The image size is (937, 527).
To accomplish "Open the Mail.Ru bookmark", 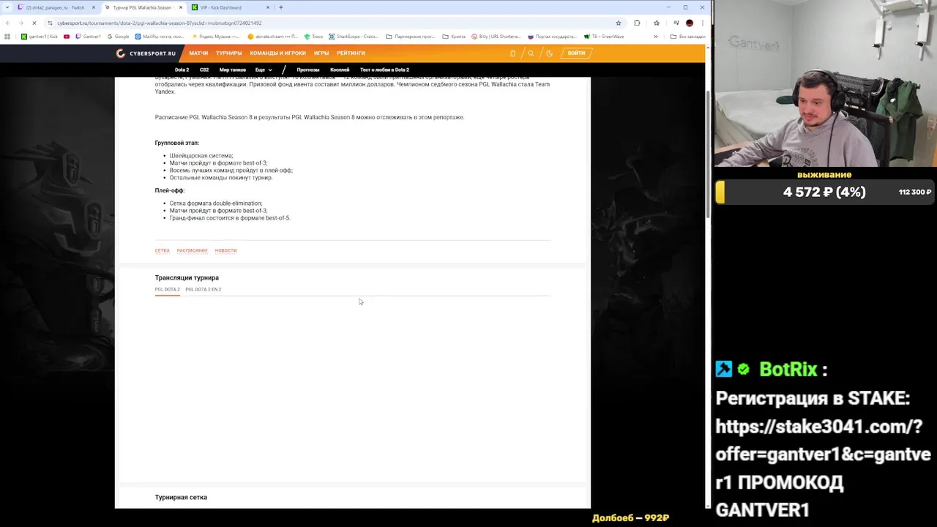I will (x=160, y=37).
